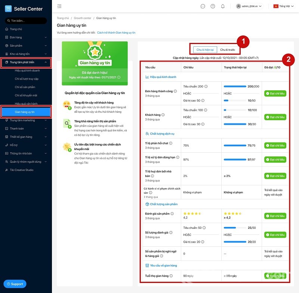The height and width of the screenshot is (293, 299).
Task: Open Hiệu quả kinh doanh in sidebar
Action: coord(27,71)
